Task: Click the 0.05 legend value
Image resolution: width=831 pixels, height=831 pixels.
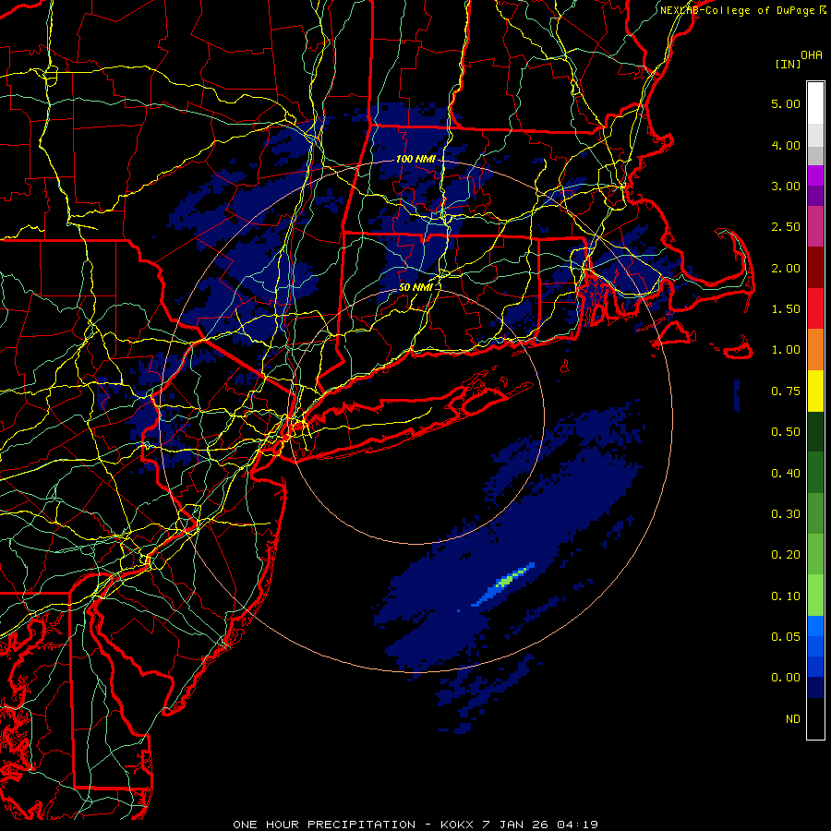Action: [786, 637]
